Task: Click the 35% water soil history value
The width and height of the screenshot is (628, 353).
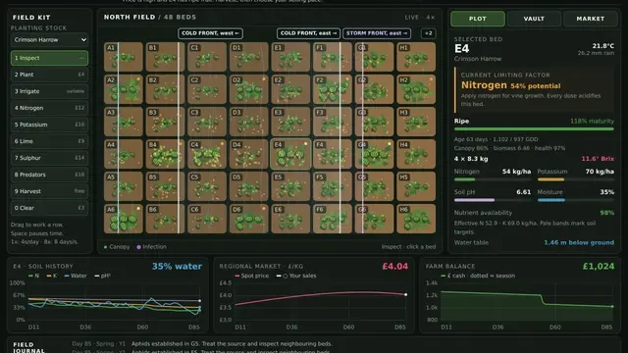Action: [x=177, y=266]
